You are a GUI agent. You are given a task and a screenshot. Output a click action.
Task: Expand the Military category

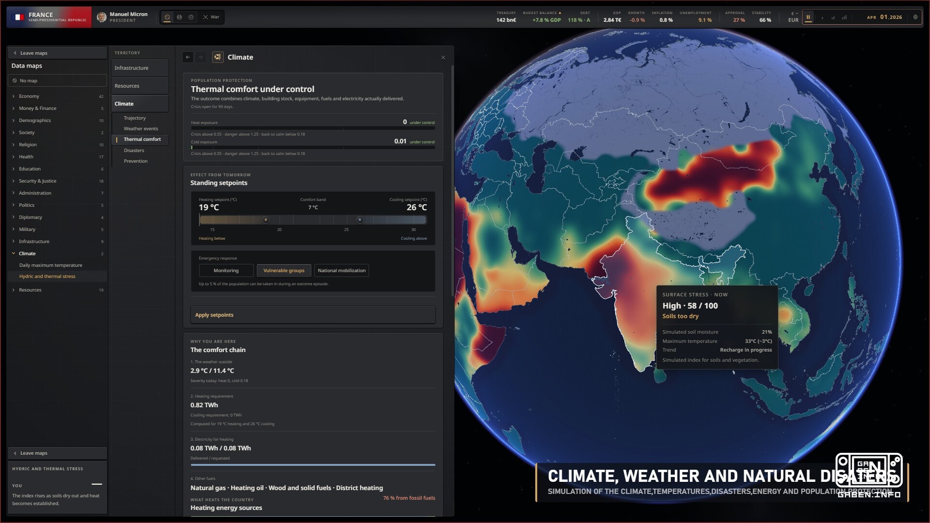tap(58, 230)
